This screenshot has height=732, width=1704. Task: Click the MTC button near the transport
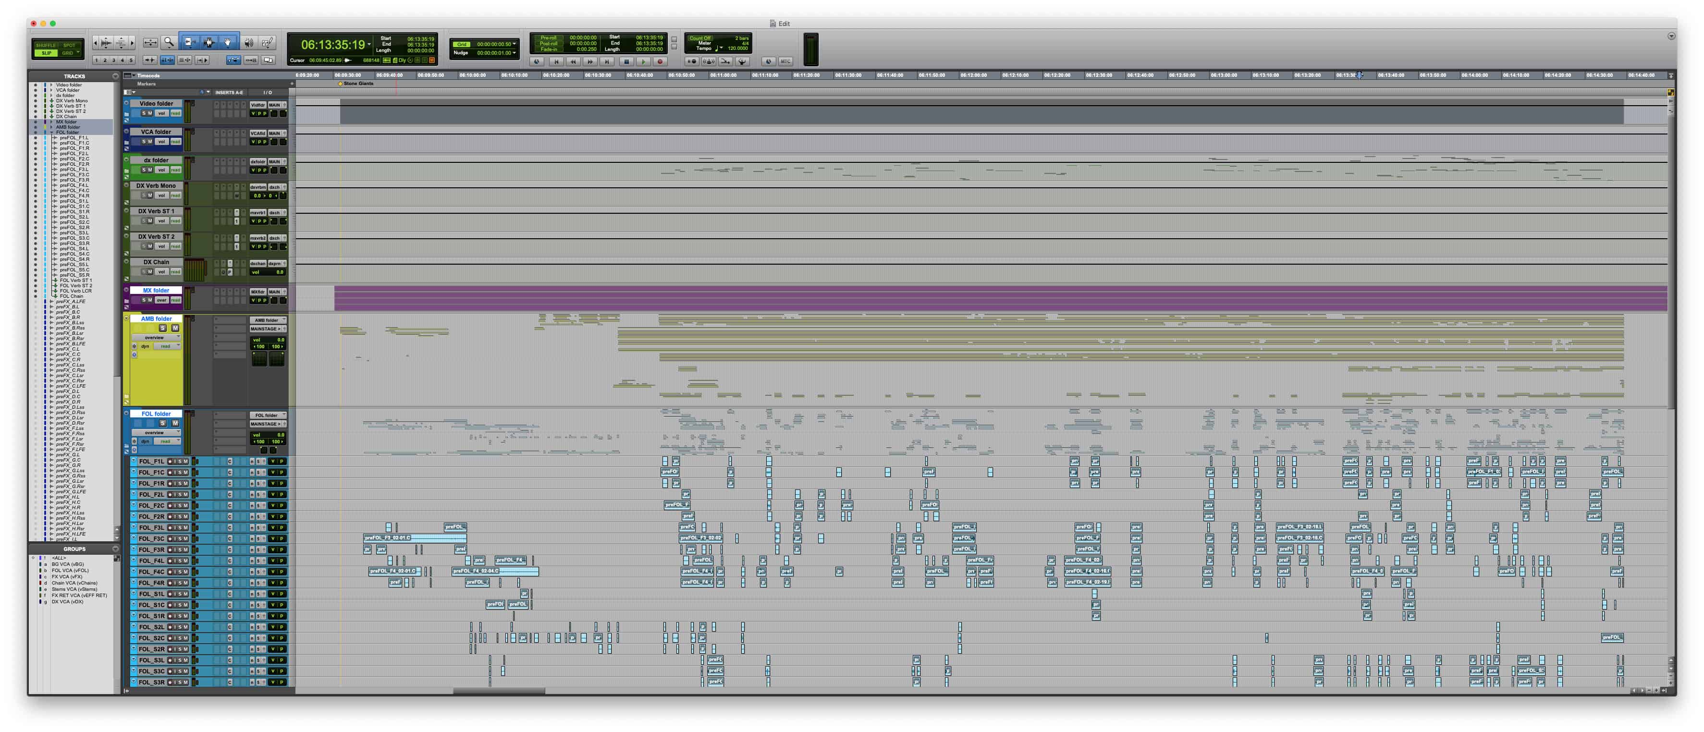pos(785,61)
